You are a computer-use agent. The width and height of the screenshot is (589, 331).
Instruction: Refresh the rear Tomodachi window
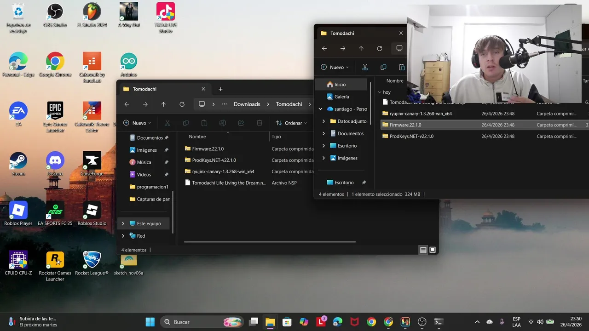pyautogui.click(x=379, y=48)
